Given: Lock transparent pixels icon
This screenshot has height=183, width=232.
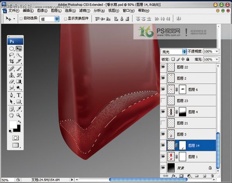Looking at the screenshot, I should coord(173,59).
